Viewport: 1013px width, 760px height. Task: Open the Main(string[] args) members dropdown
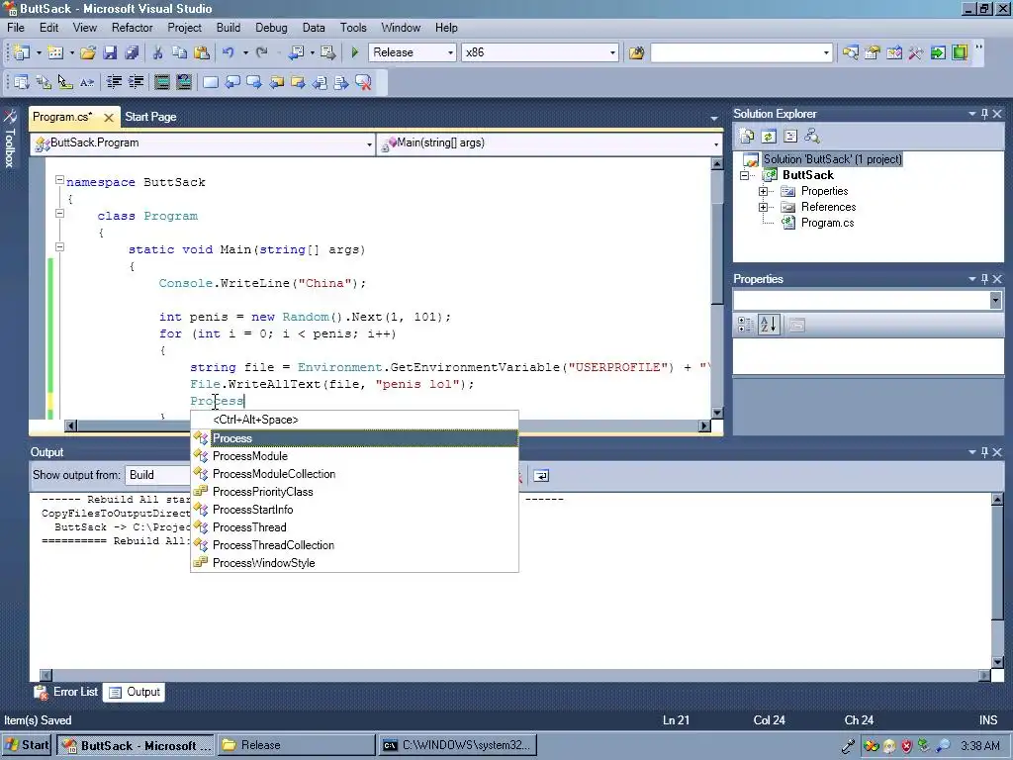click(x=716, y=144)
